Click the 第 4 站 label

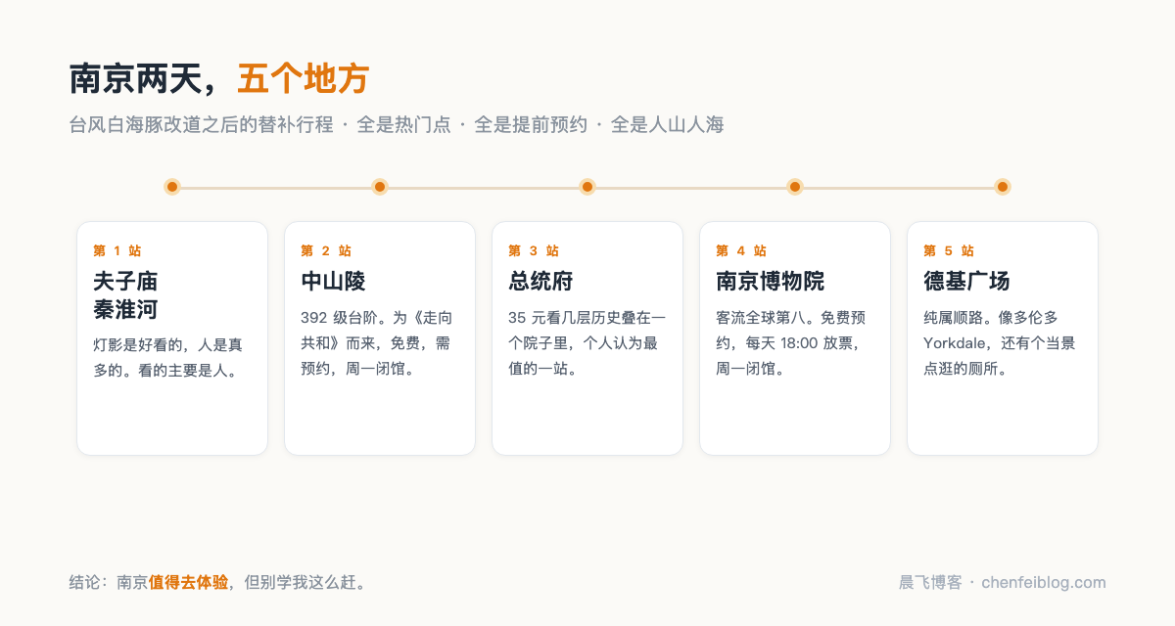[740, 250]
